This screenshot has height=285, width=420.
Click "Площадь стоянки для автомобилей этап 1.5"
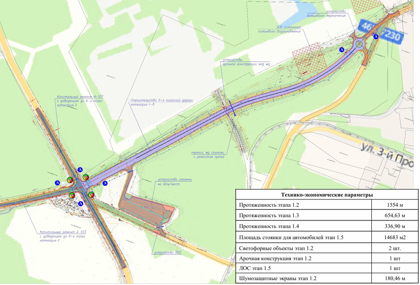coord(291,238)
